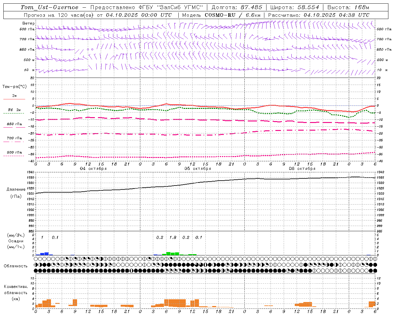Click the Ветер panel label
393x314 pixels.
[x=28, y=23]
